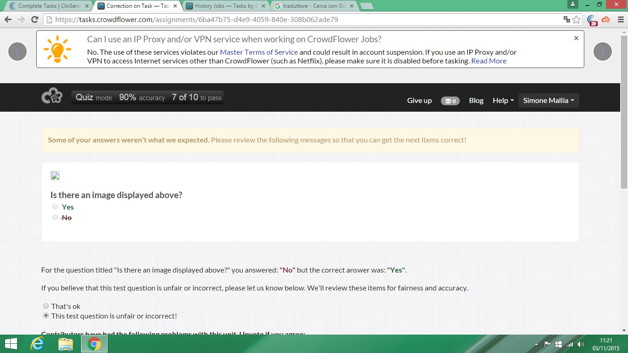The width and height of the screenshot is (628, 353).
Task: Close the Complete Tasks ClixSense tab
Action: point(87,6)
